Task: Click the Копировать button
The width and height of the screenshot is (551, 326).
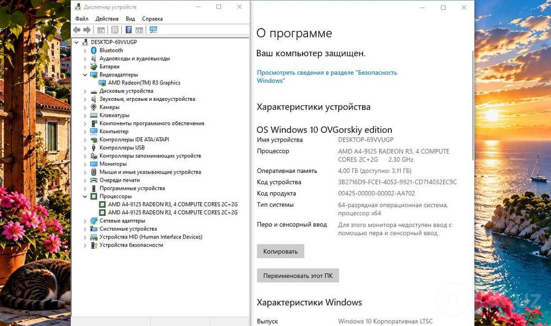Action: tap(280, 251)
